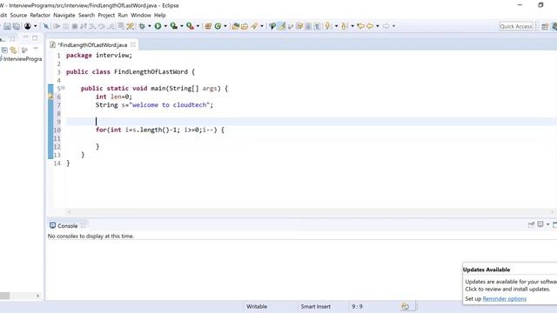Click the warning marker on line 6
The height and width of the screenshot is (313, 557).
coord(50,97)
